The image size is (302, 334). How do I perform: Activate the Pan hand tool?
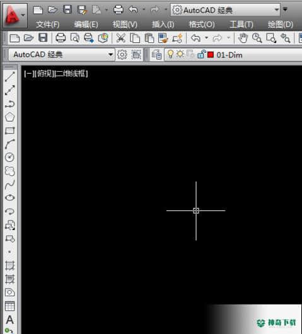click(x=243, y=38)
